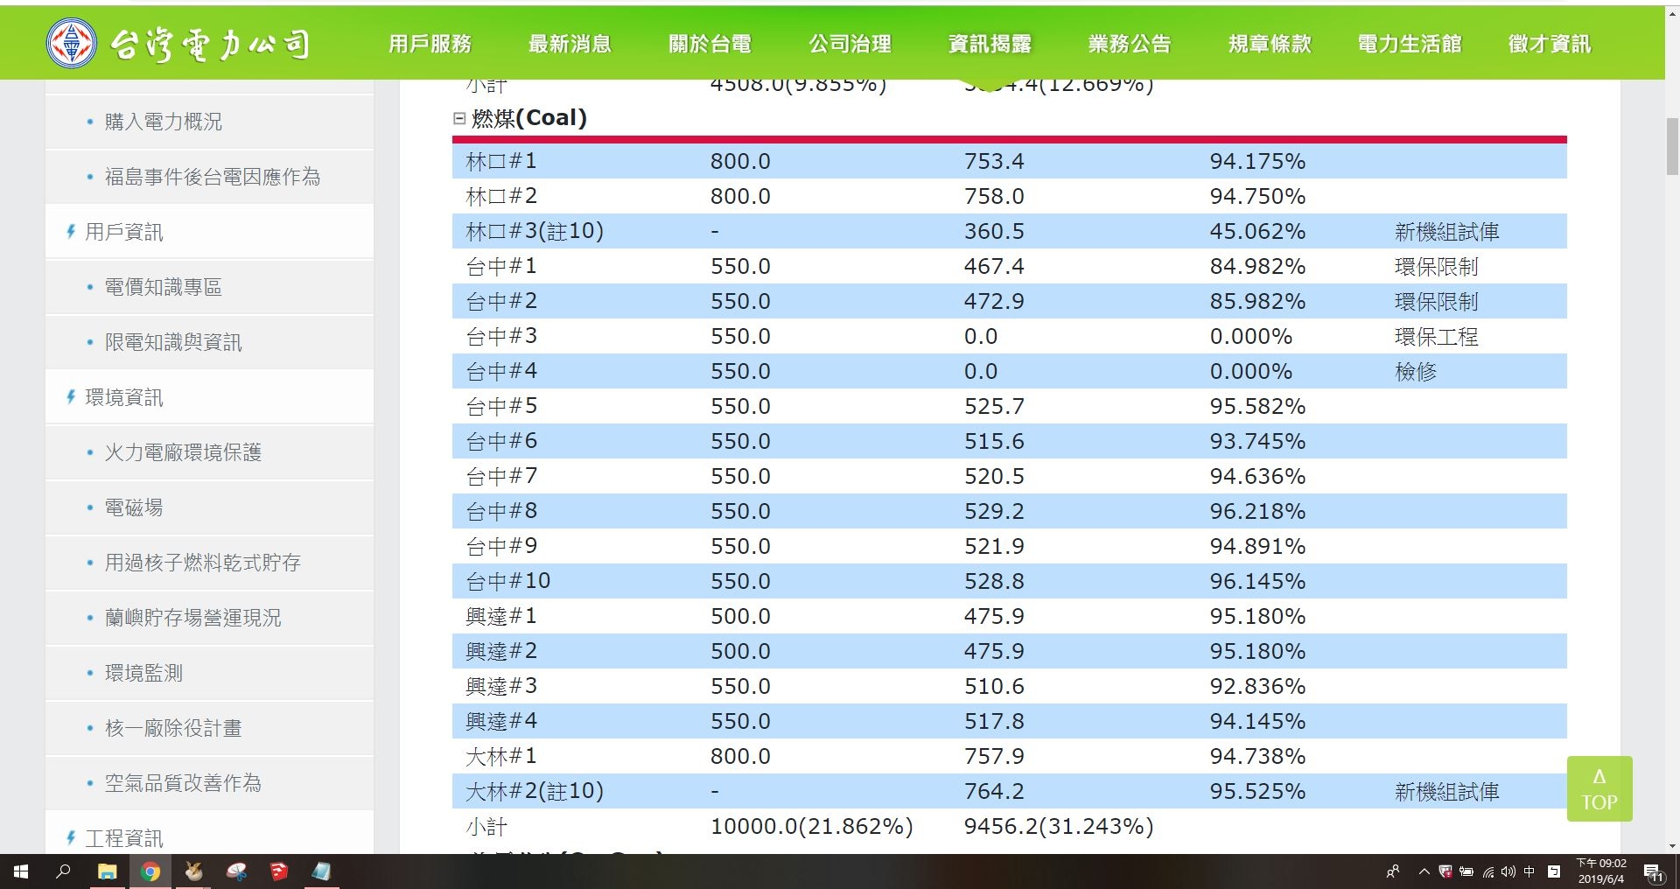The width and height of the screenshot is (1680, 889).
Task: Toggle the 中 input language indicator
Action: tap(1529, 871)
